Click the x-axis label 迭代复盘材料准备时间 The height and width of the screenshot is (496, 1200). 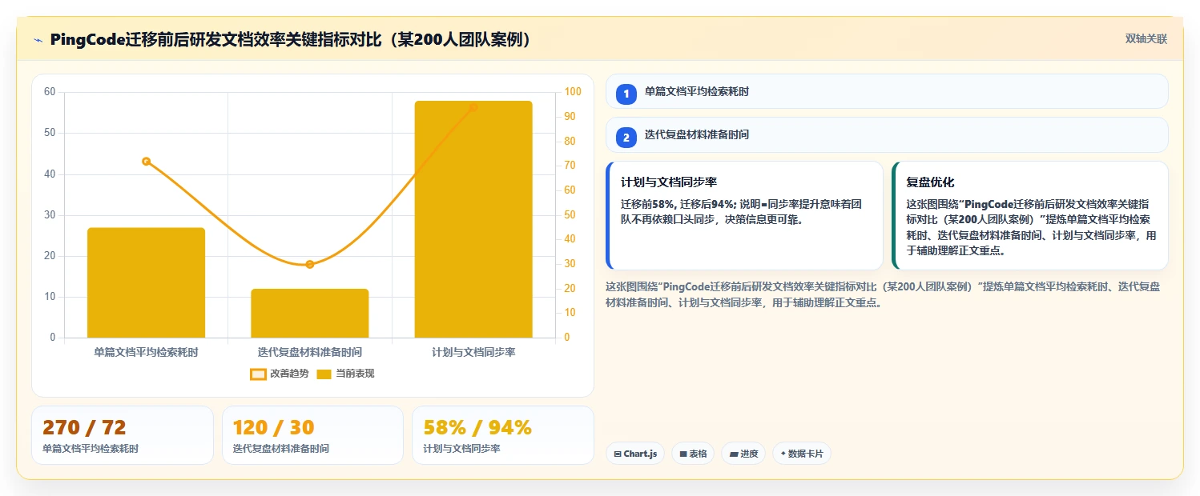click(310, 352)
